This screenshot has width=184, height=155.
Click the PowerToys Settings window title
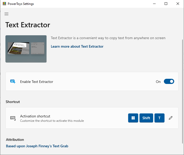click(x=21, y=4)
